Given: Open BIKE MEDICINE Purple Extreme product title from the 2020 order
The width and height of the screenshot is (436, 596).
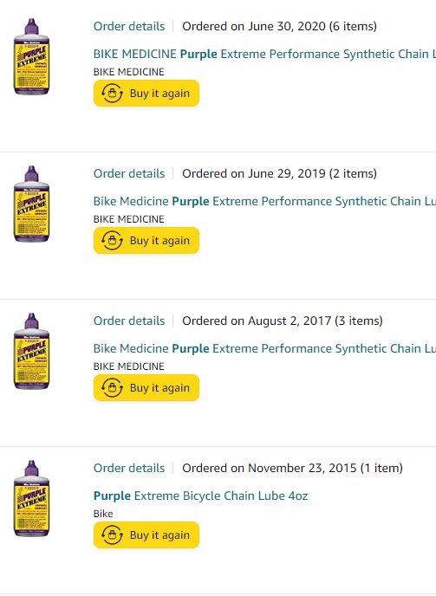Looking at the screenshot, I should tap(264, 54).
